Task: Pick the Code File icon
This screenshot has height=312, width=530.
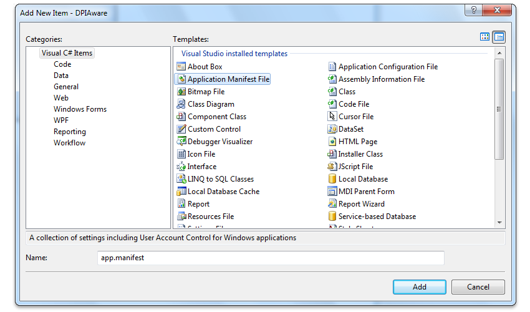Action: (332, 104)
